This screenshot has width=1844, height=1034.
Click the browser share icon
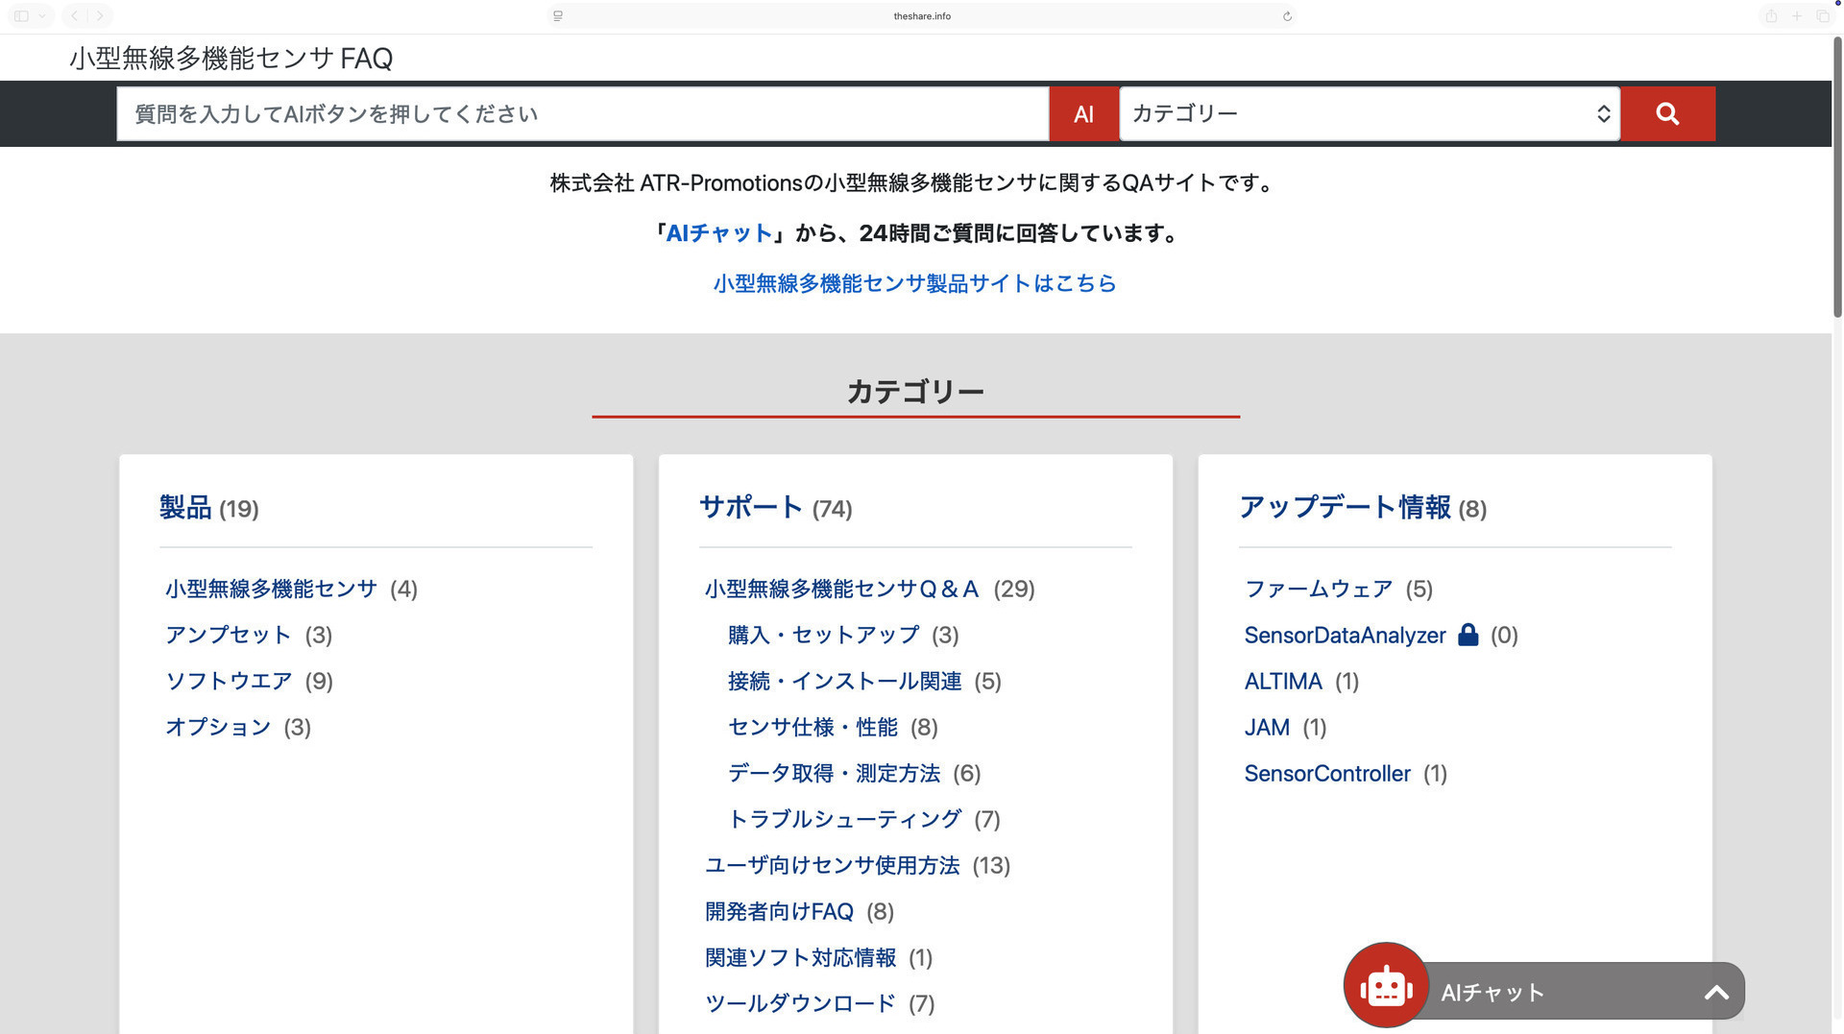[x=1771, y=16]
